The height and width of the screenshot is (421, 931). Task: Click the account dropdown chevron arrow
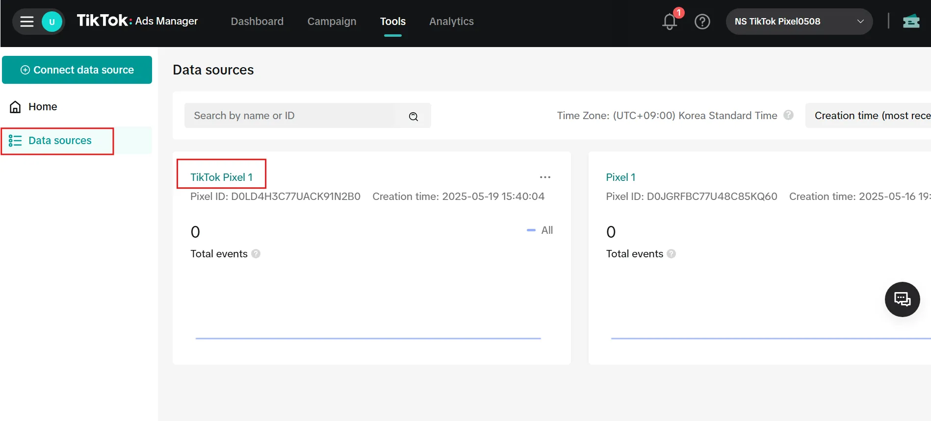[x=860, y=22]
